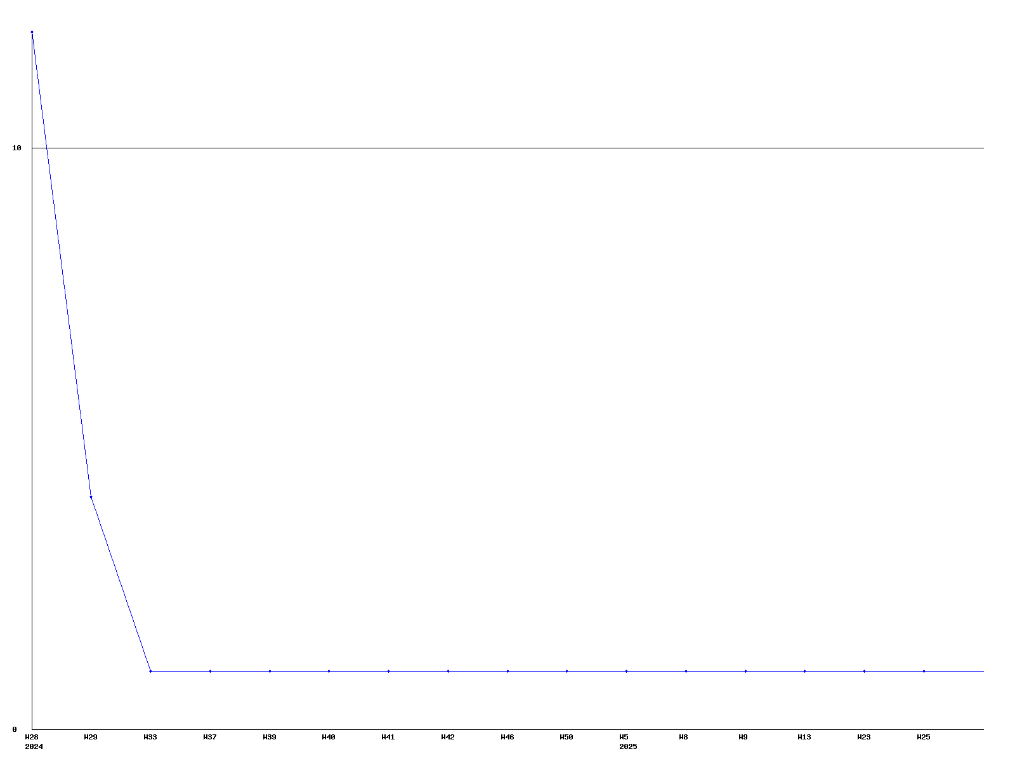Viewport: 1015px width, 761px height.
Task: Click the W23 x-axis label
Action: [x=864, y=737]
